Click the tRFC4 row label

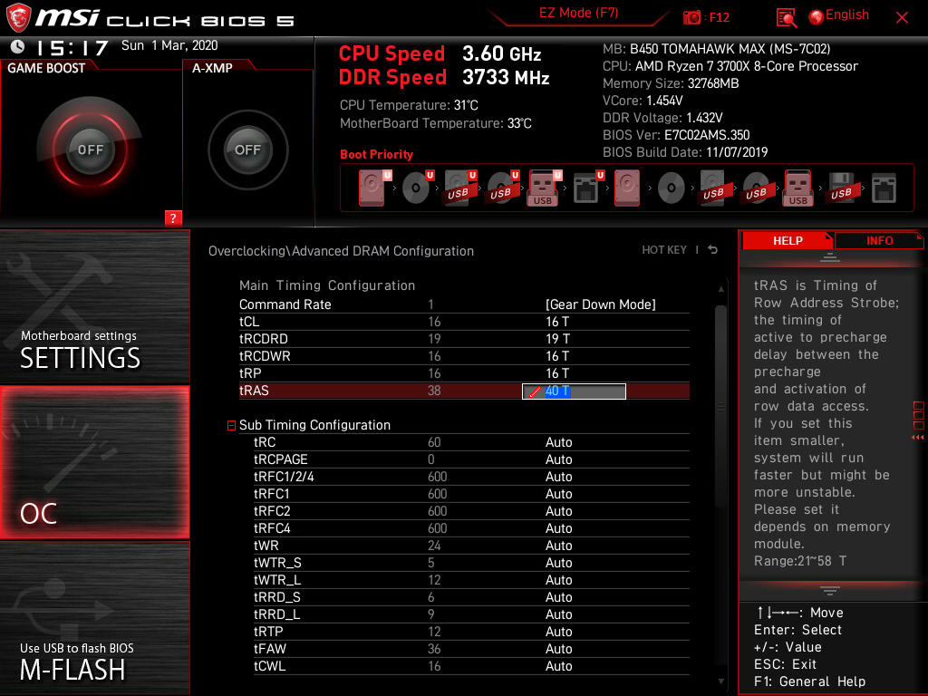[x=272, y=528]
